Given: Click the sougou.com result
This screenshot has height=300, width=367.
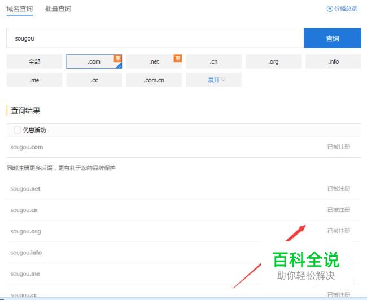Looking at the screenshot, I should 27,147.
